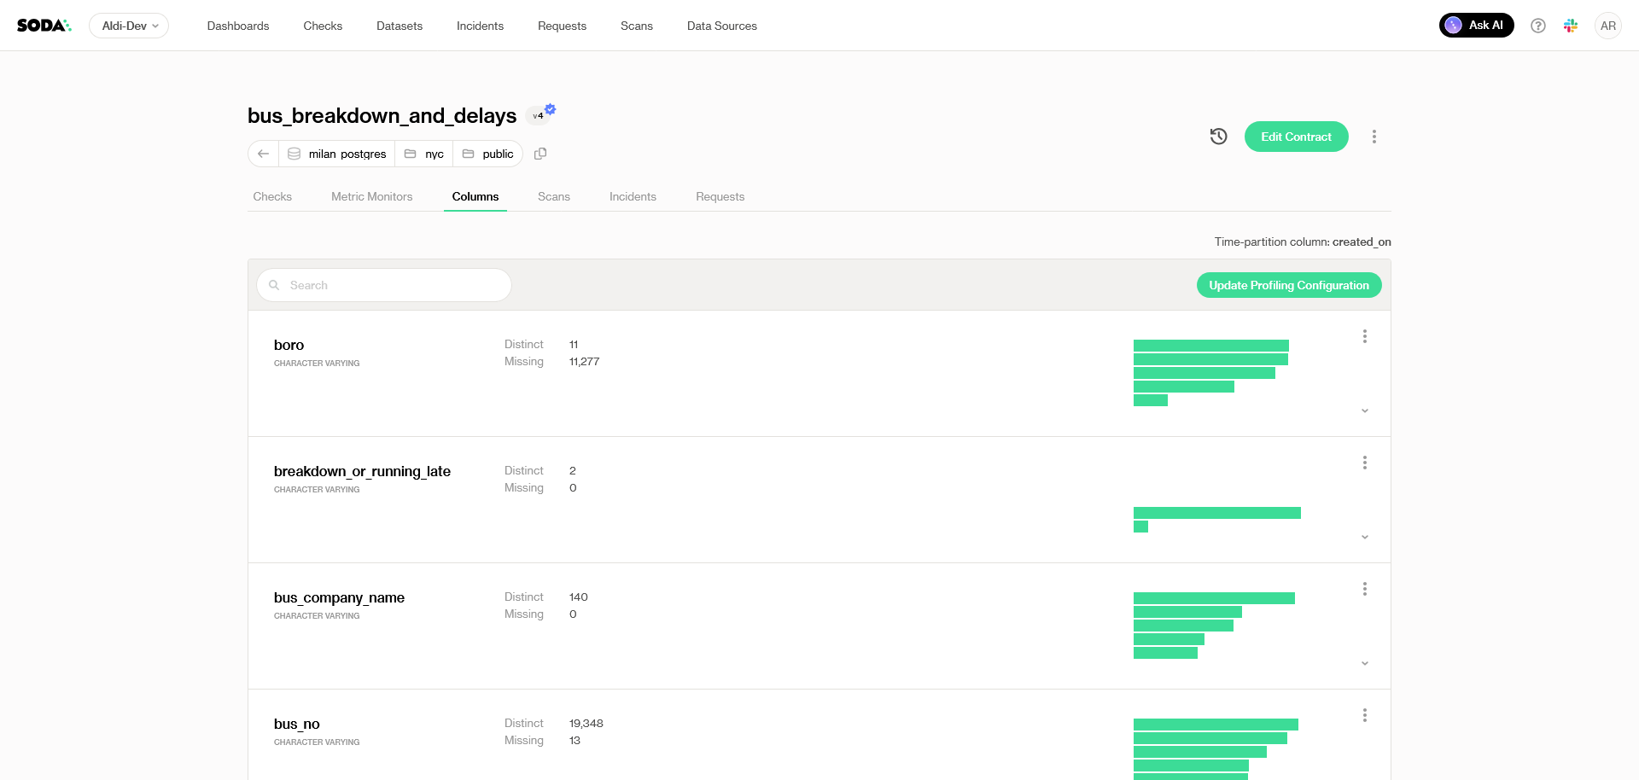
Task: Click the back arrow in breadcrumb
Action: tap(264, 154)
